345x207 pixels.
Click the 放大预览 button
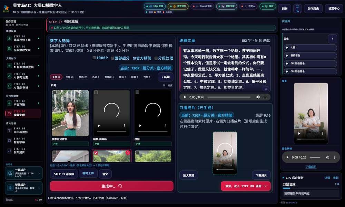click(189, 175)
